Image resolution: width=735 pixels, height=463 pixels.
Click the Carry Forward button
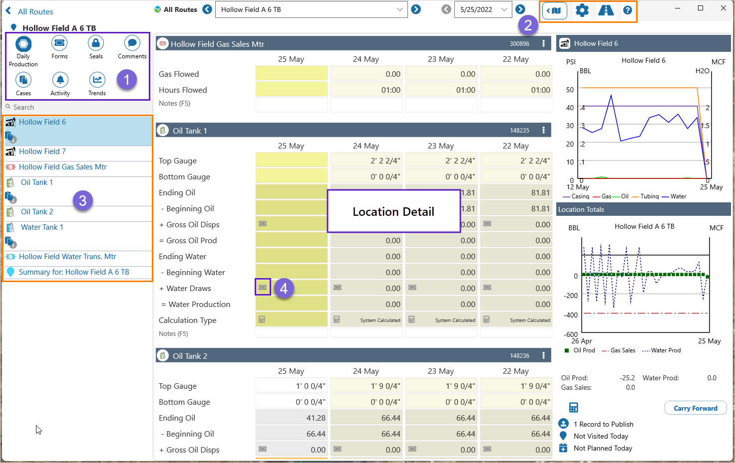click(x=695, y=408)
